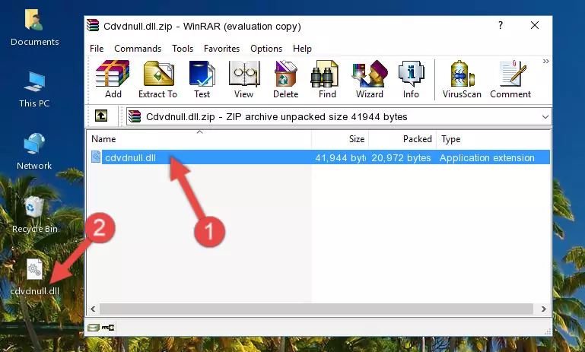
Task: Select the Network desktop icon
Action: 34,151
